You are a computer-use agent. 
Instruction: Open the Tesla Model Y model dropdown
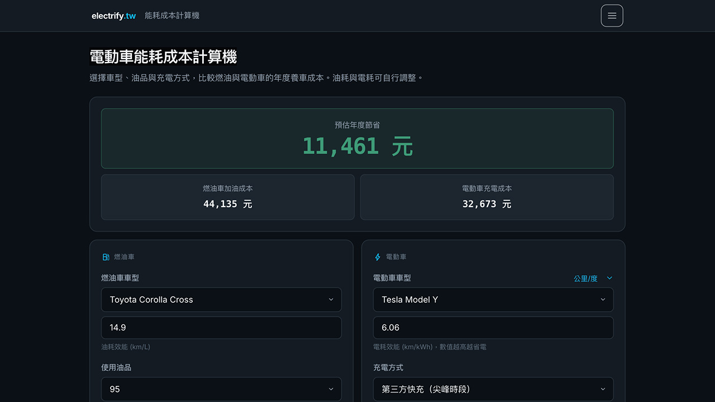(x=493, y=300)
